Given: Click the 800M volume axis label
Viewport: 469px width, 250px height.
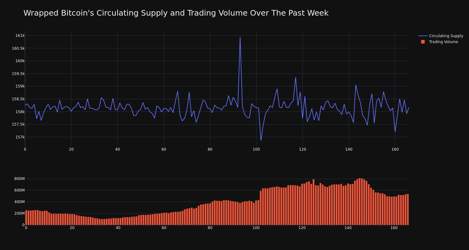Looking at the screenshot, I should coord(19,179).
